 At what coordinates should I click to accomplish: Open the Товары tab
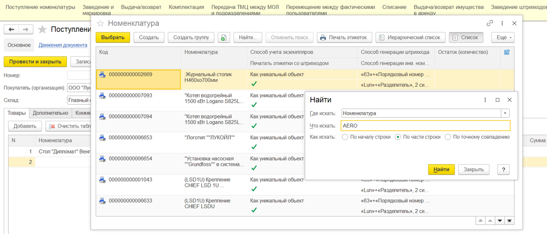click(x=16, y=113)
